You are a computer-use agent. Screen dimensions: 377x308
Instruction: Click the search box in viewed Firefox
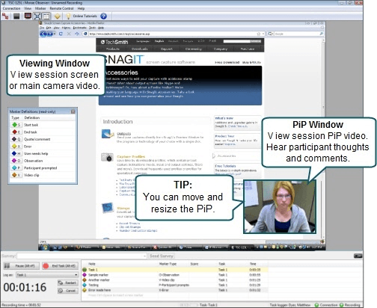(x=296, y=34)
